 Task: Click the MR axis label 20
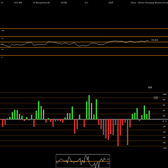[x=164, y=116]
